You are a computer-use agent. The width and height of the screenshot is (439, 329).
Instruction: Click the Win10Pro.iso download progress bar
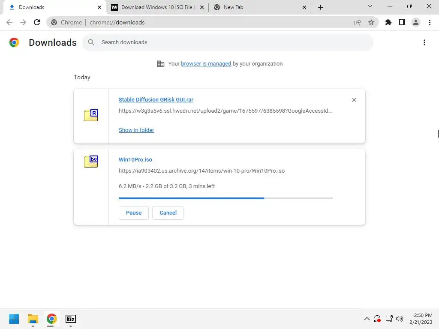226,198
